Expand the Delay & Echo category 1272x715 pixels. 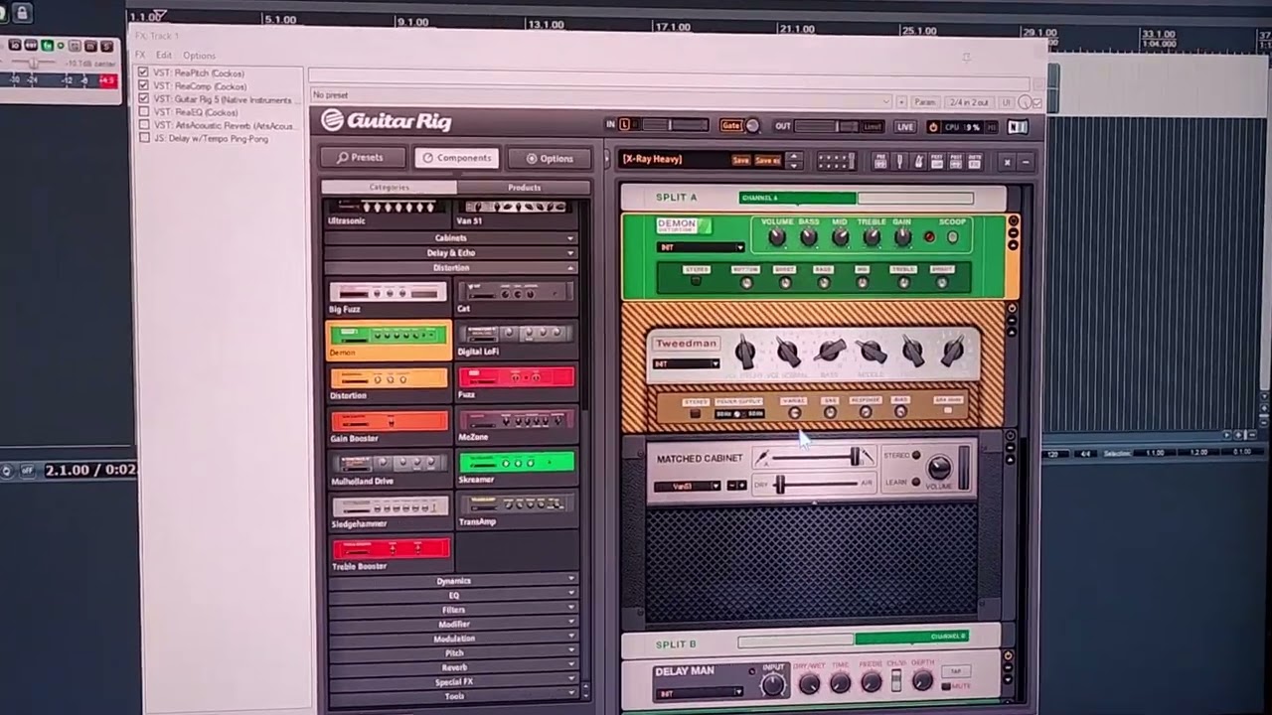click(x=451, y=253)
